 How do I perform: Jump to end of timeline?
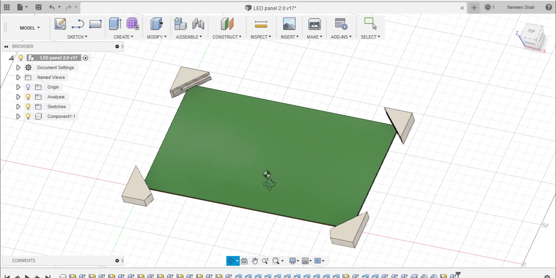[48, 277]
